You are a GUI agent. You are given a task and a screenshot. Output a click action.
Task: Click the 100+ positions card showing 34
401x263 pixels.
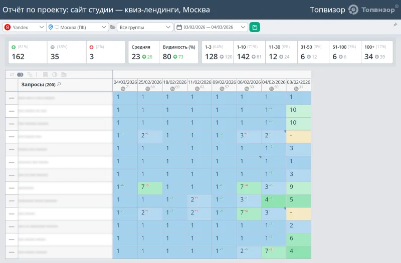(377, 52)
